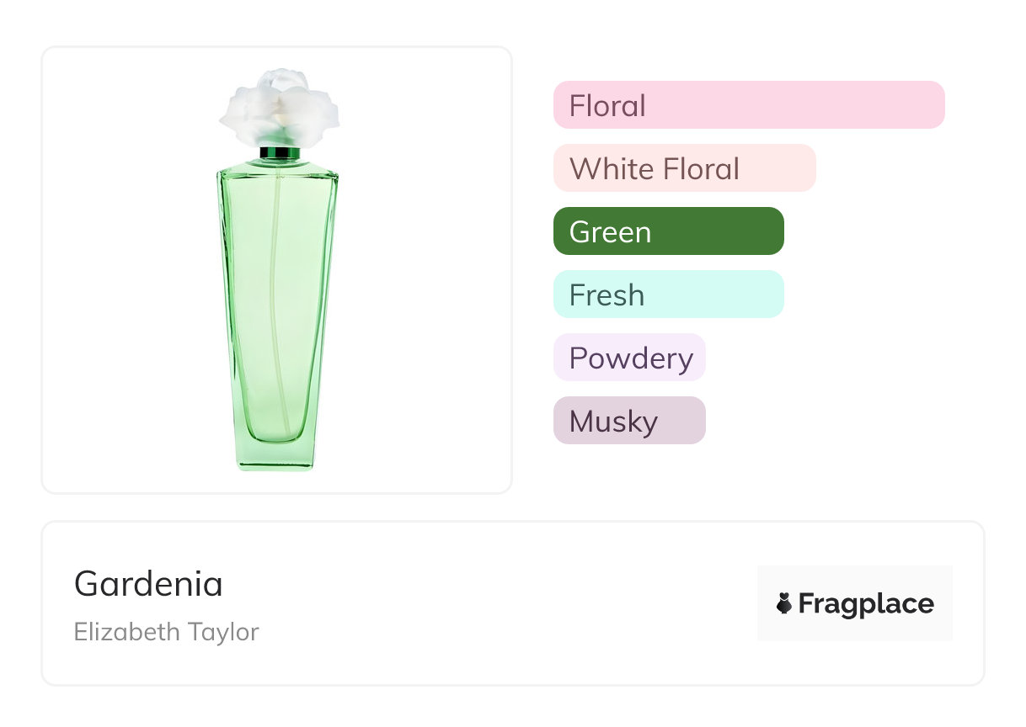Open the Elizabeth Taylor brand name
Screen dimensions: 1026x727
click(166, 632)
